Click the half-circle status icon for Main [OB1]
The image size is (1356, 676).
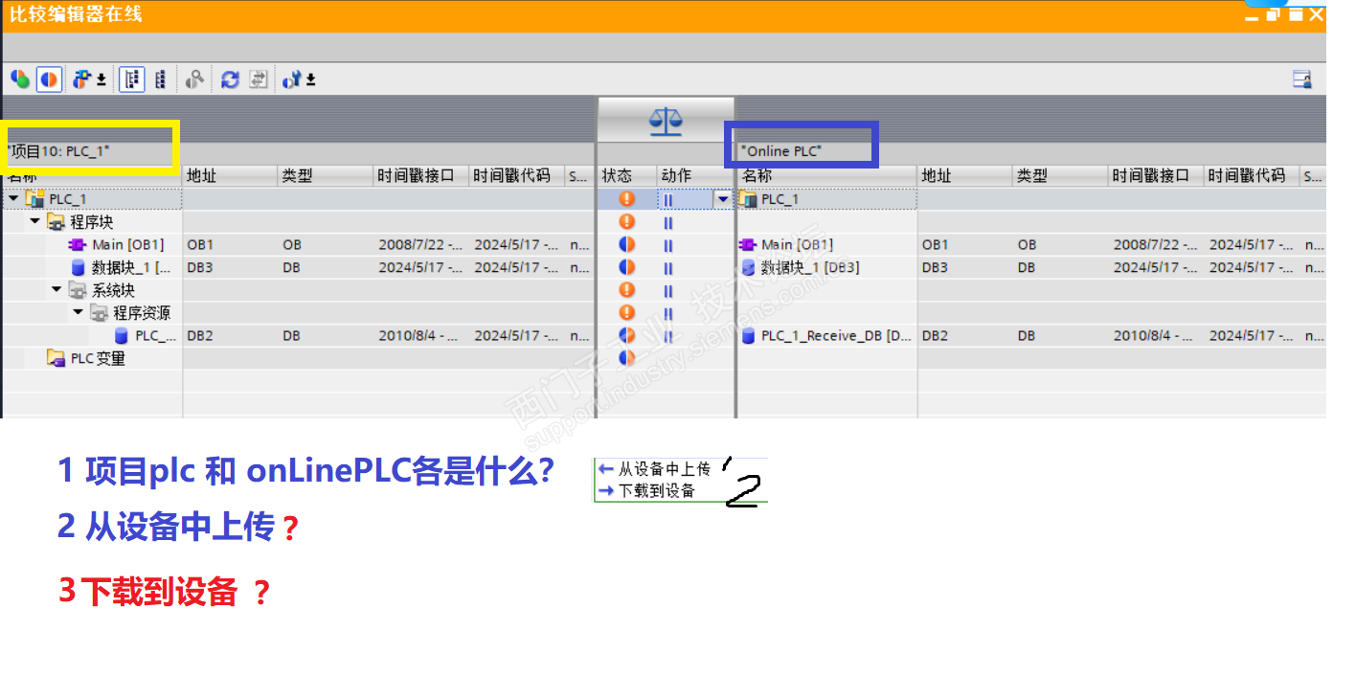tap(627, 244)
